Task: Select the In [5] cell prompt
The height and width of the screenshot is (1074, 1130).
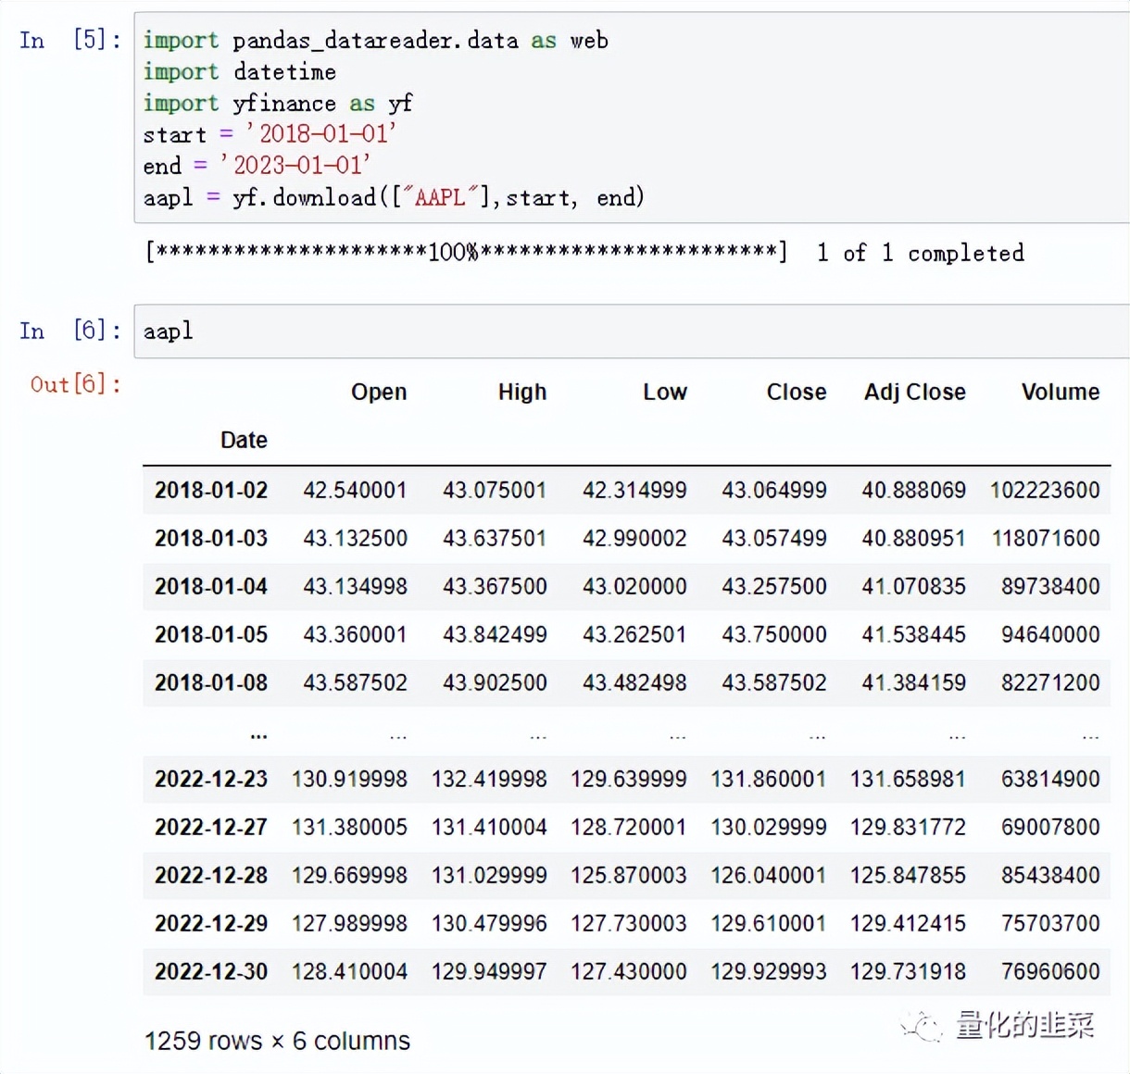Action: tap(69, 40)
